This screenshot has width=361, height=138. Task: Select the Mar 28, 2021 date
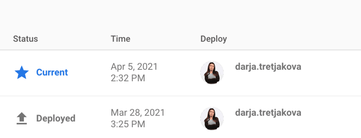(x=138, y=113)
